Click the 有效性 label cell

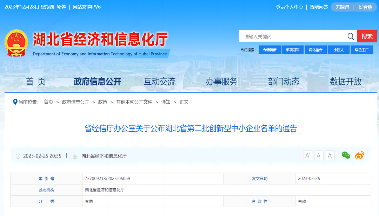click(x=259, y=201)
